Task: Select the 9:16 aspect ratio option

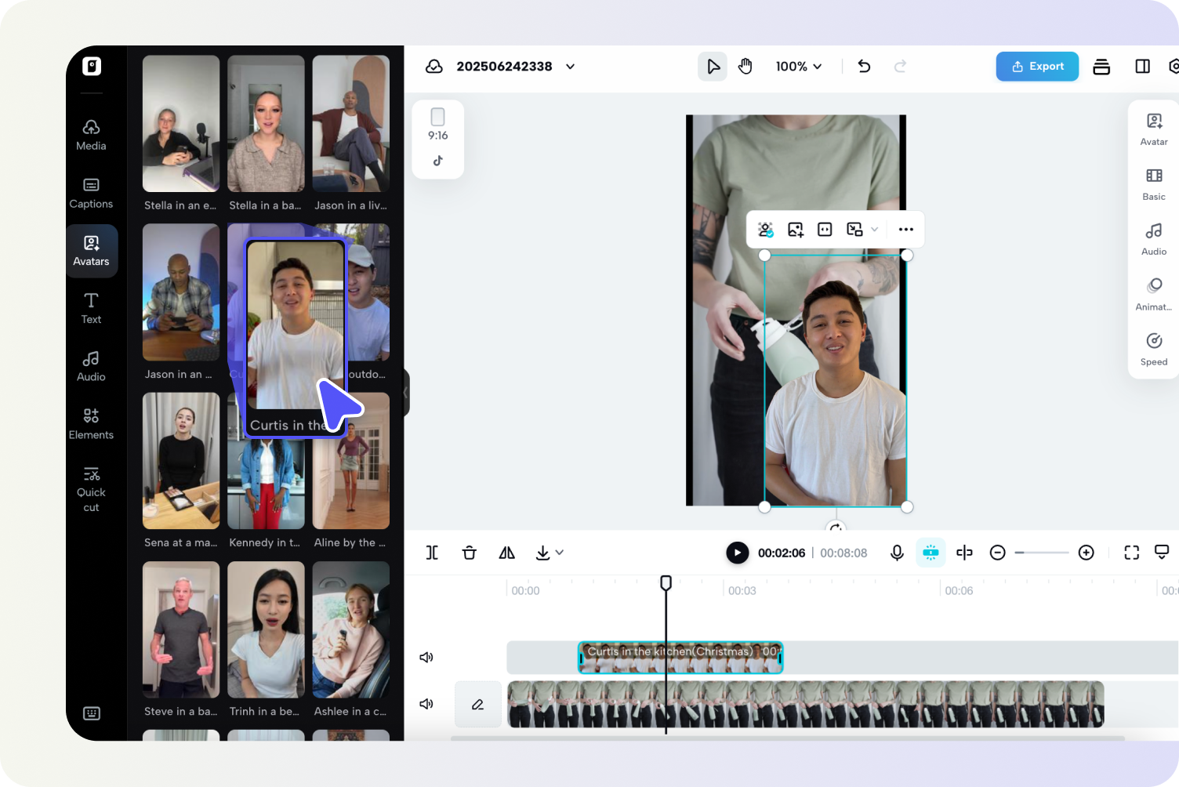Action: tap(437, 125)
